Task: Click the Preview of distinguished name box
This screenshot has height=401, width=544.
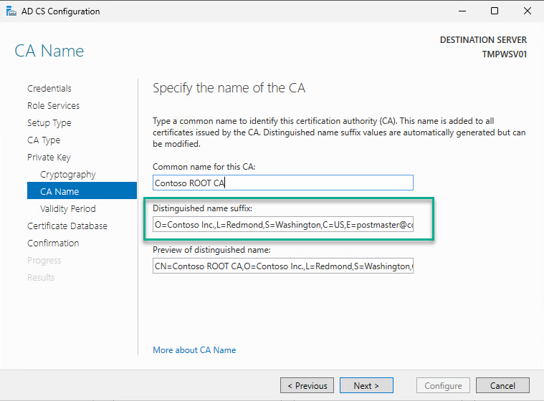Action: click(x=282, y=267)
